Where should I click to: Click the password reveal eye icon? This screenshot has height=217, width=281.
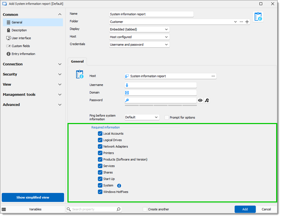[200, 100]
